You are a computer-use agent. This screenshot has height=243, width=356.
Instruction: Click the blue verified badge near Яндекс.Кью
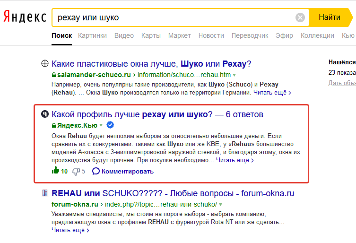click(x=110, y=125)
